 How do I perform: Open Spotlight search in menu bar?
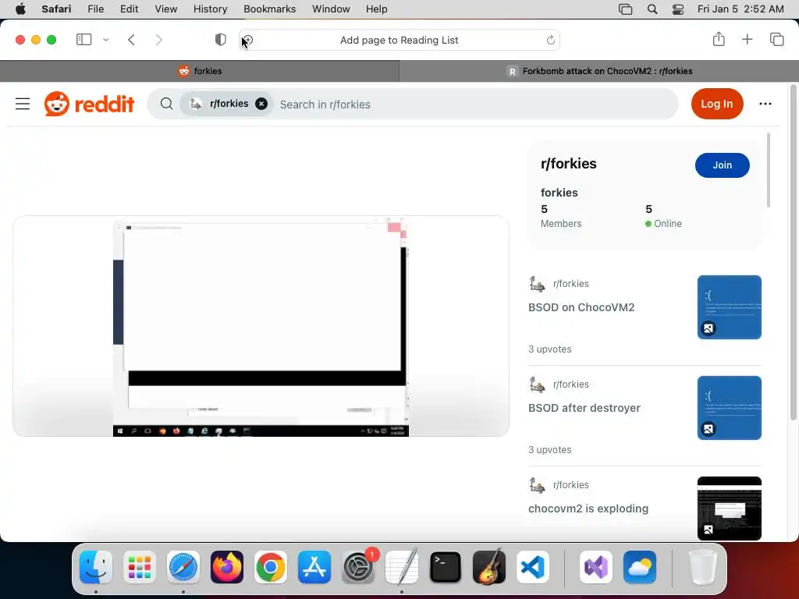(652, 9)
